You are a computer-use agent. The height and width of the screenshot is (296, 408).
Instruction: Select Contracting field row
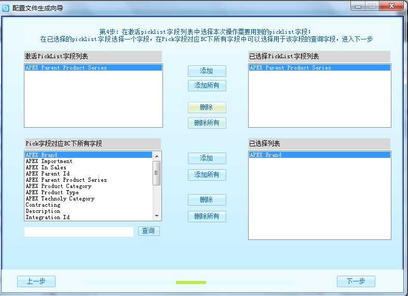[88, 205]
